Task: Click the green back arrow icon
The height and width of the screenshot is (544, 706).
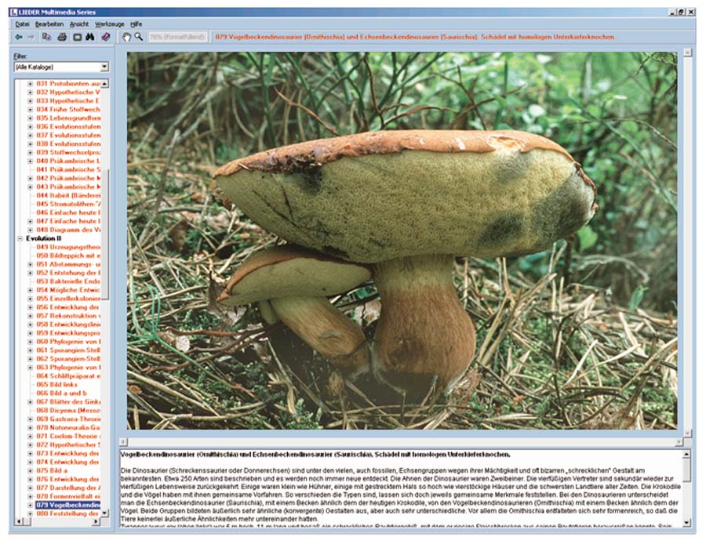Action: (x=19, y=37)
